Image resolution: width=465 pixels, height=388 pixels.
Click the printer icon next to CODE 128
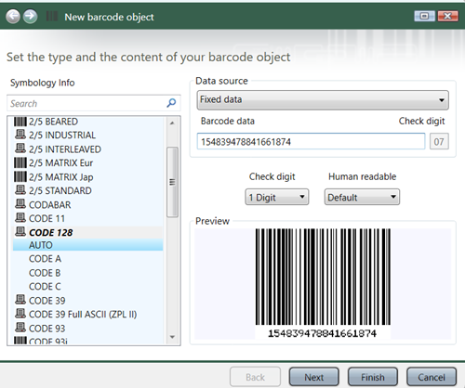click(x=20, y=232)
